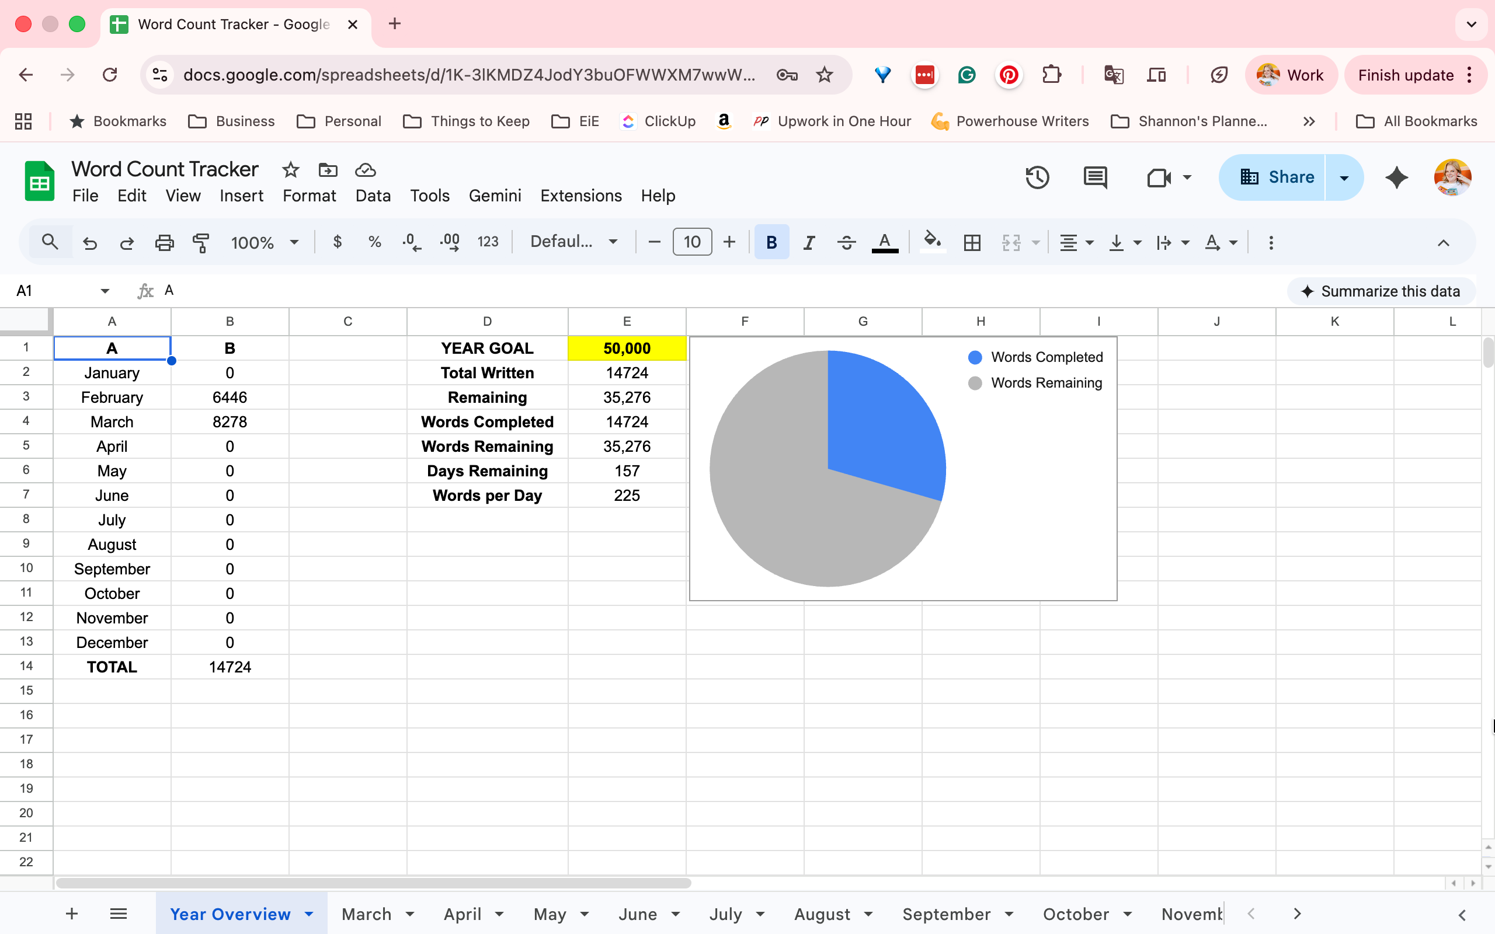Click the print icon in toolbar

pos(164,242)
